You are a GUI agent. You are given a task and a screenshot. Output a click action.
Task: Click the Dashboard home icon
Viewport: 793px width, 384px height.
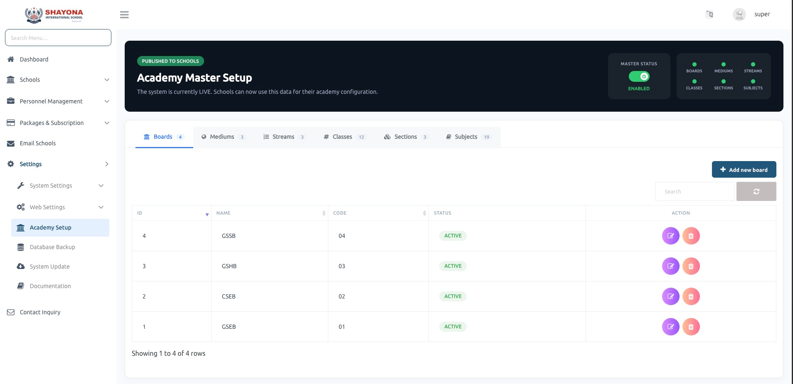[11, 59]
